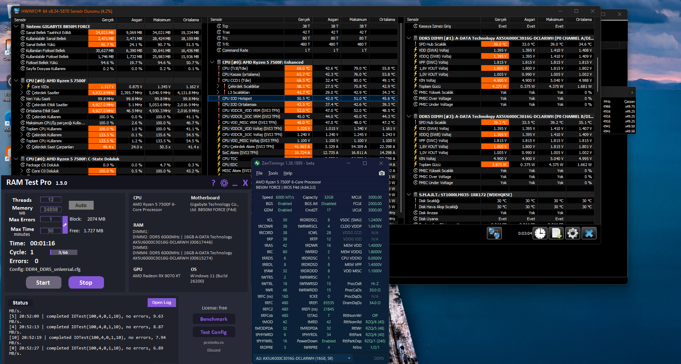Click the clock icon beside Command Rate
Image resolution: width=681 pixels, height=364 pixels.
(x=219, y=50)
